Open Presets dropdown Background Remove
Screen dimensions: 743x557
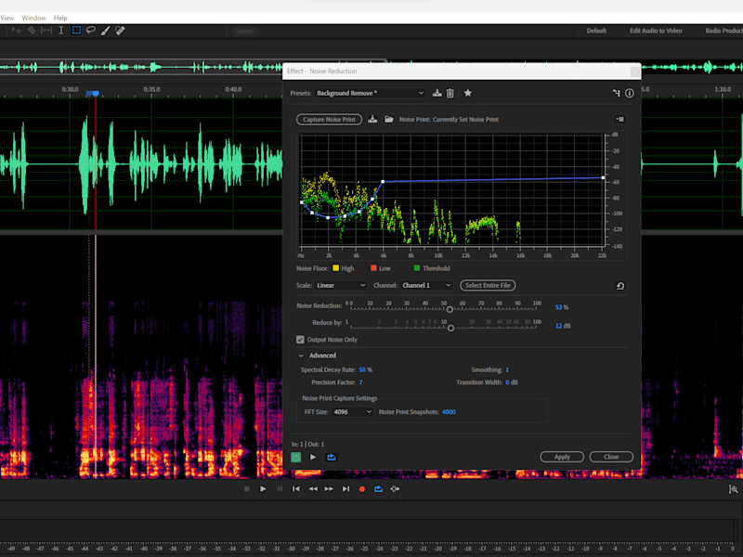(370, 93)
